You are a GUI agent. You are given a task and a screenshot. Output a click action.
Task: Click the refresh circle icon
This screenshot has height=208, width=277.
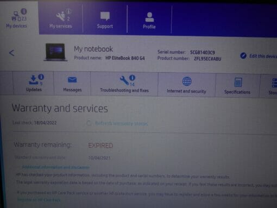pos(89,123)
